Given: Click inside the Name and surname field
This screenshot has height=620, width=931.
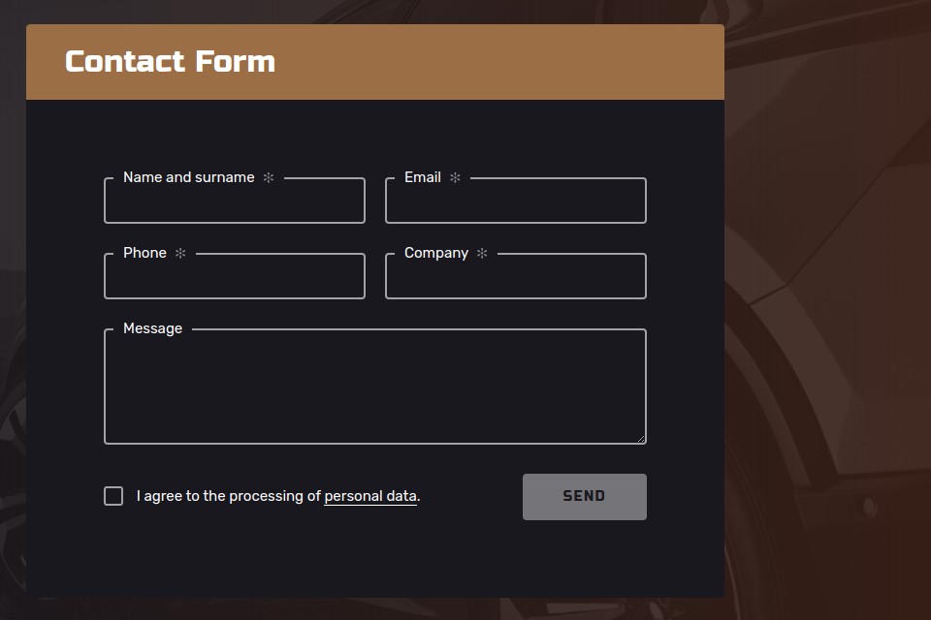Looking at the screenshot, I should (234, 205).
